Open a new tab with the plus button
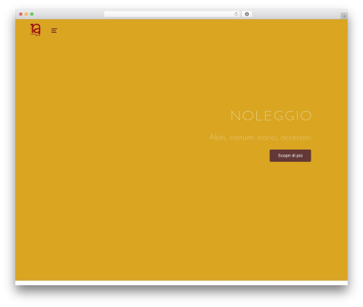This screenshot has width=363, height=307. tap(344, 16)
